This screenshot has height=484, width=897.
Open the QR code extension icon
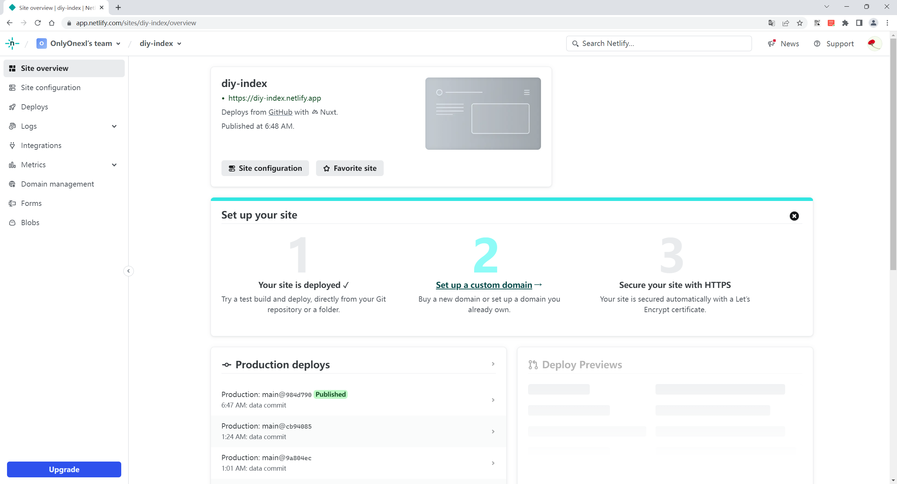tap(817, 23)
